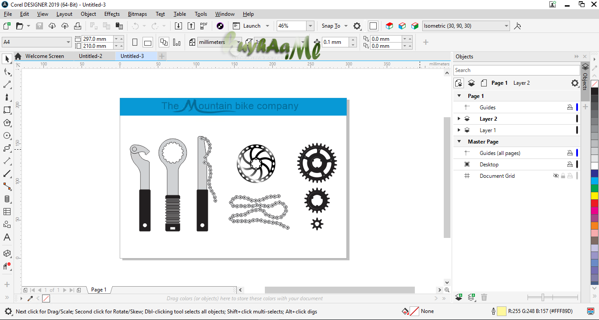Click the Import icon

[178, 26]
